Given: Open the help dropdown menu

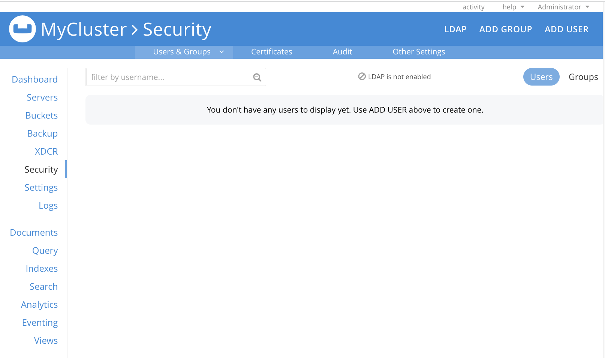Looking at the screenshot, I should pos(513,7).
